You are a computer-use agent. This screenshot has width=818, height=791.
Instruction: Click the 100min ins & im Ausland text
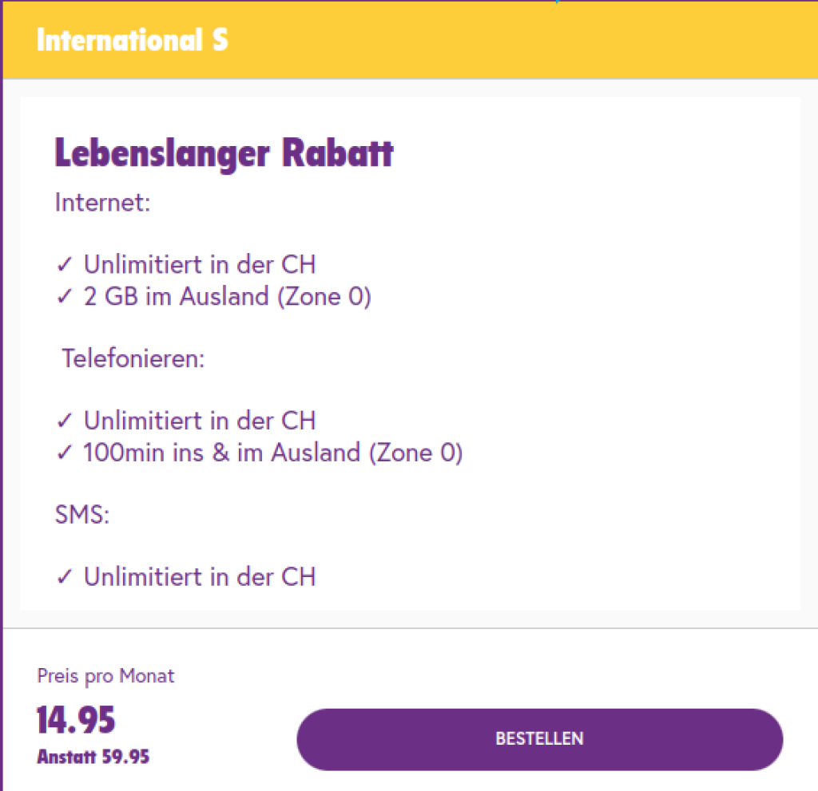click(273, 453)
